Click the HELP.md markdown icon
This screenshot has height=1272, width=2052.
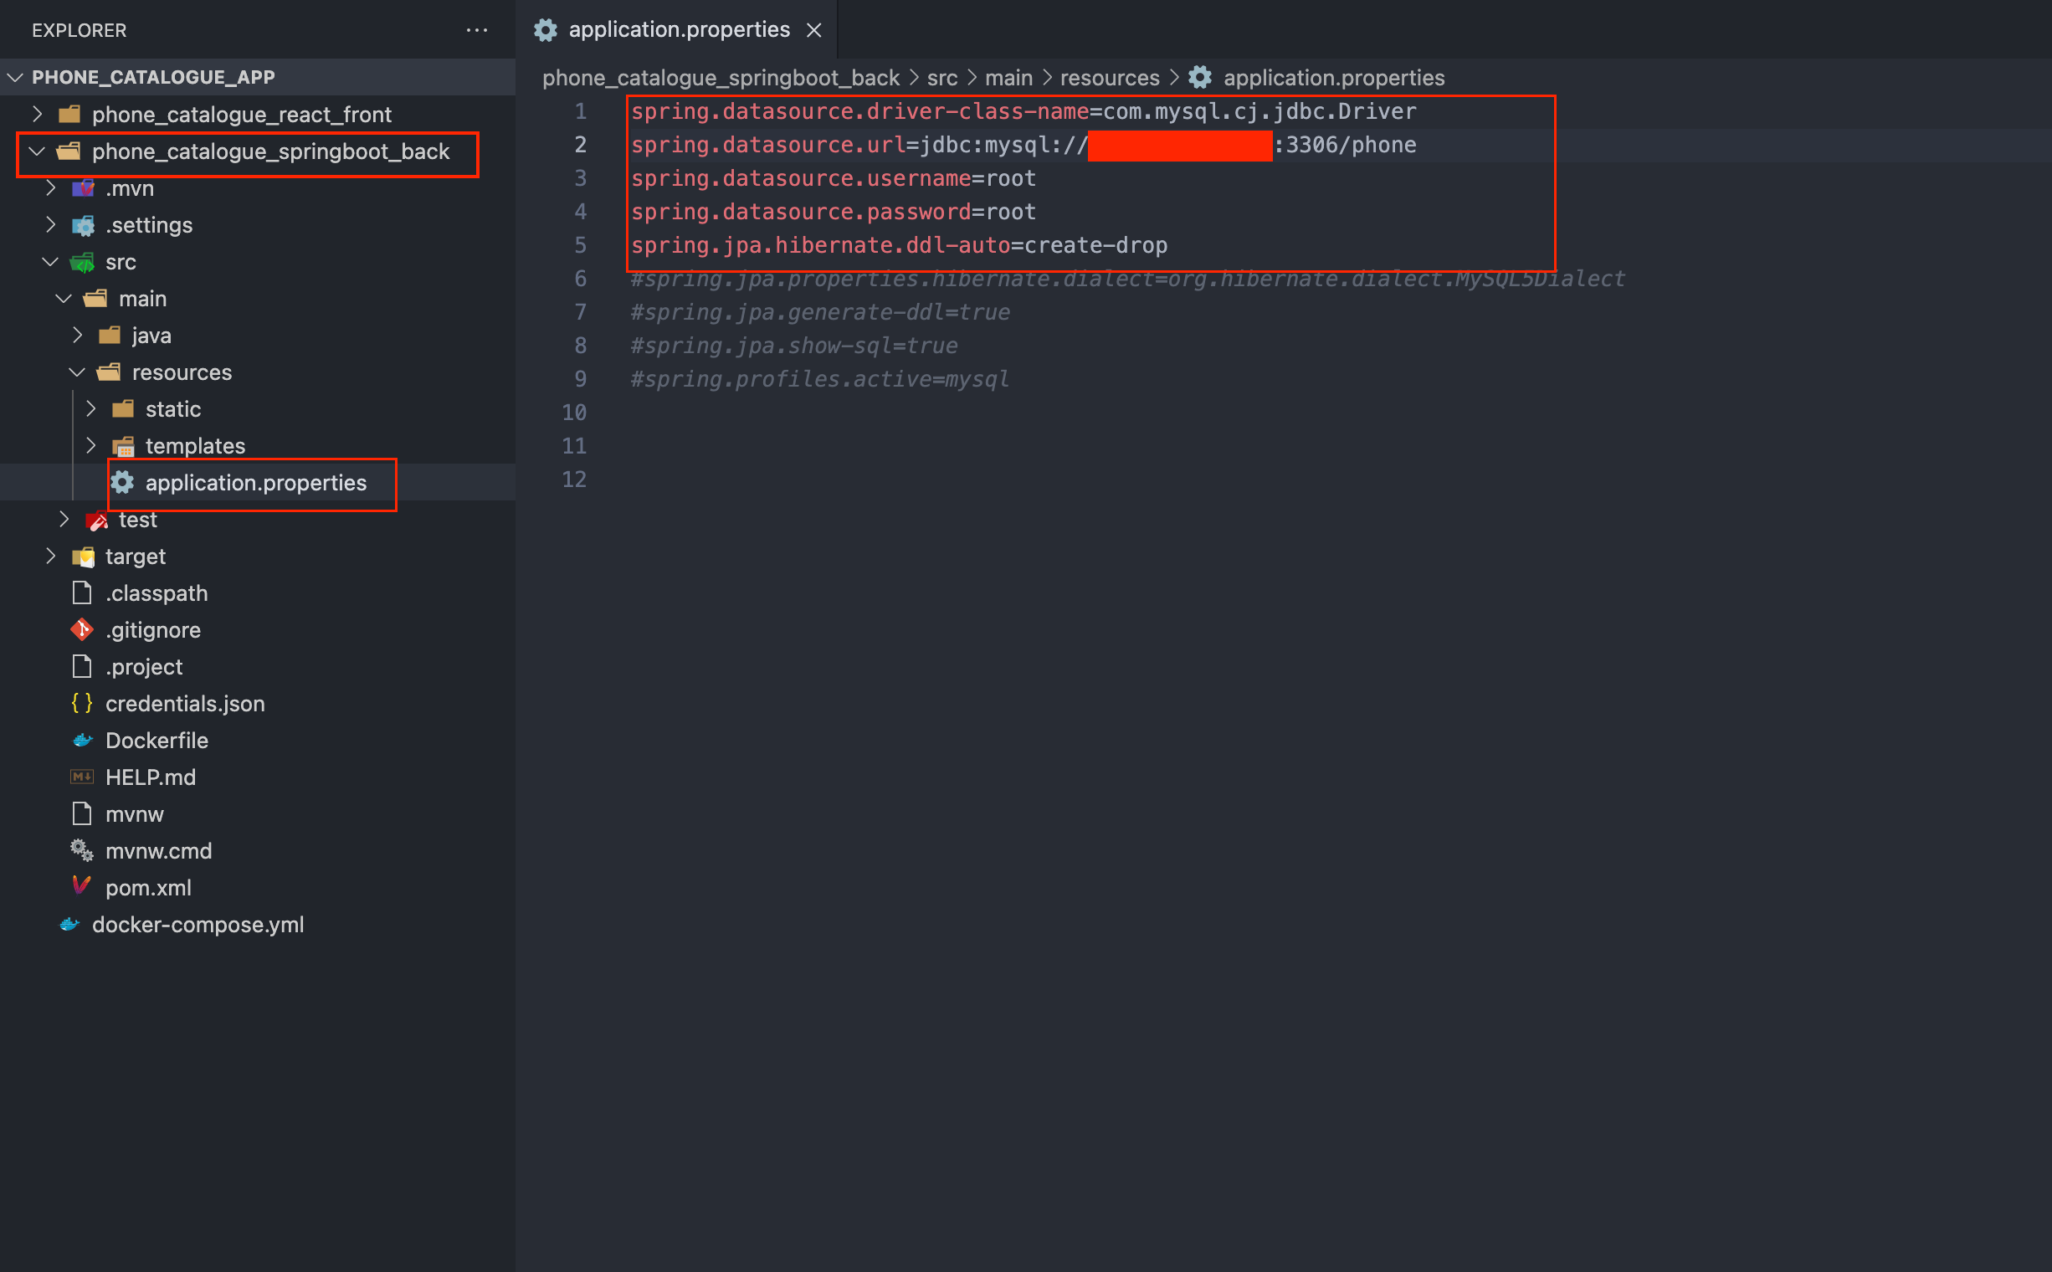tap(82, 777)
